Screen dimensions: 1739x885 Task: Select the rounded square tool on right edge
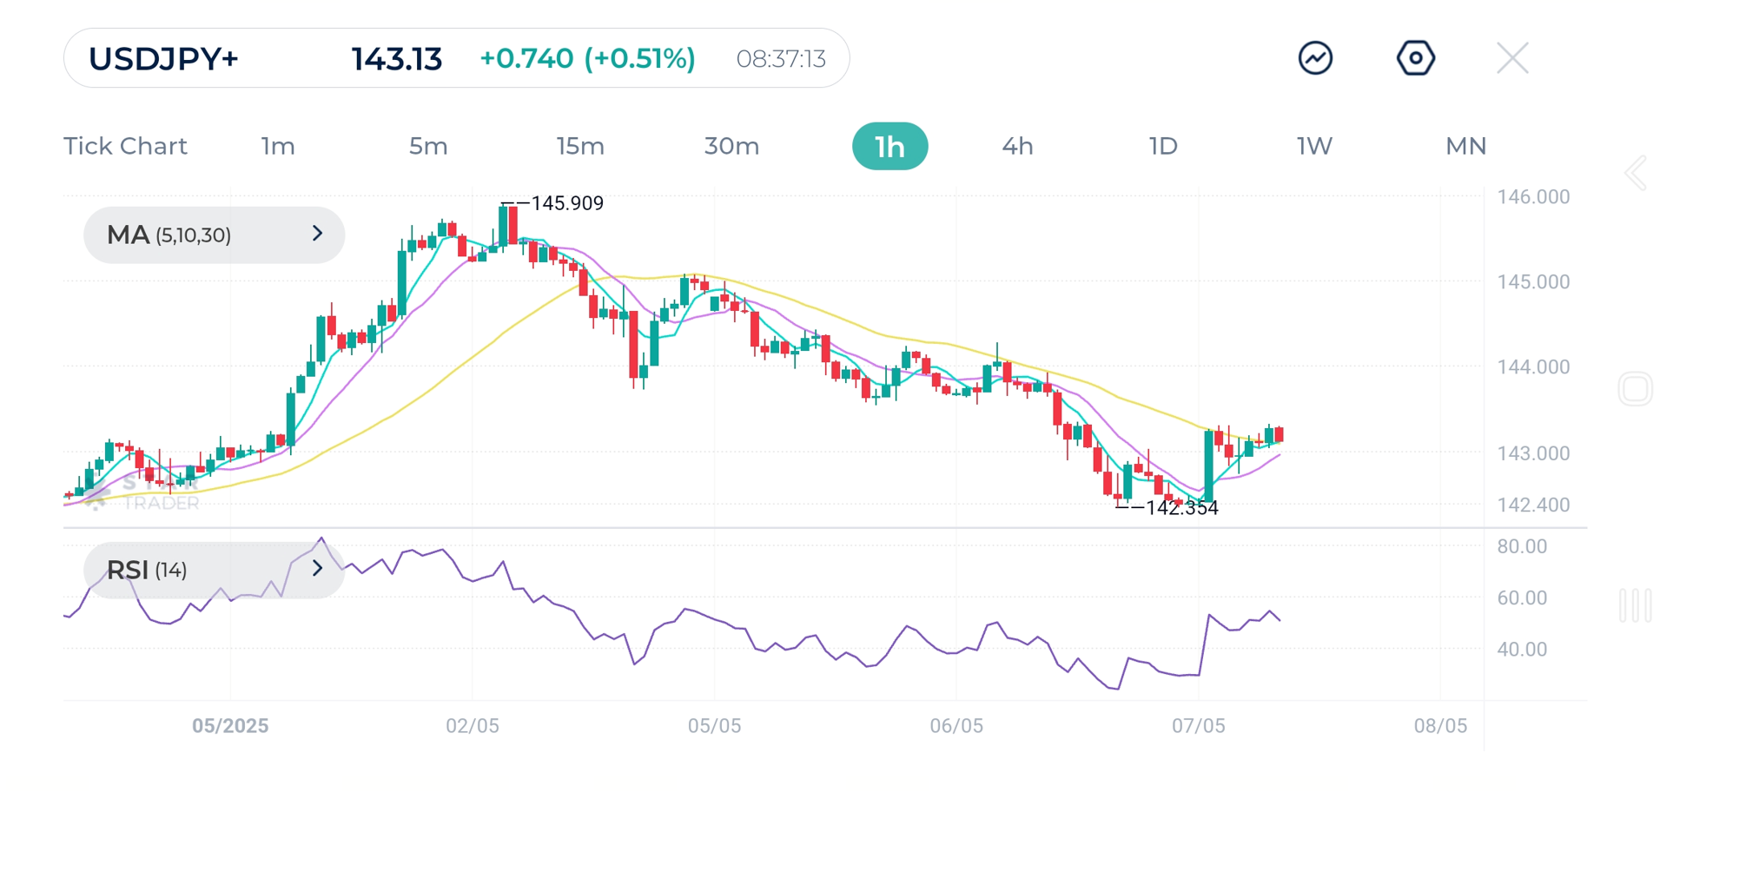coord(1636,388)
